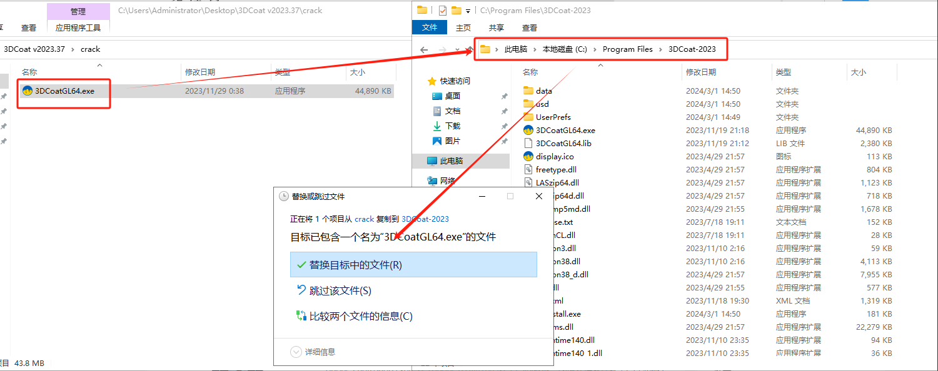This screenshot has width=938, height=371.
Task: Open the quick access toolbar dropdown arrow
Action: click(x=468, y=11)
